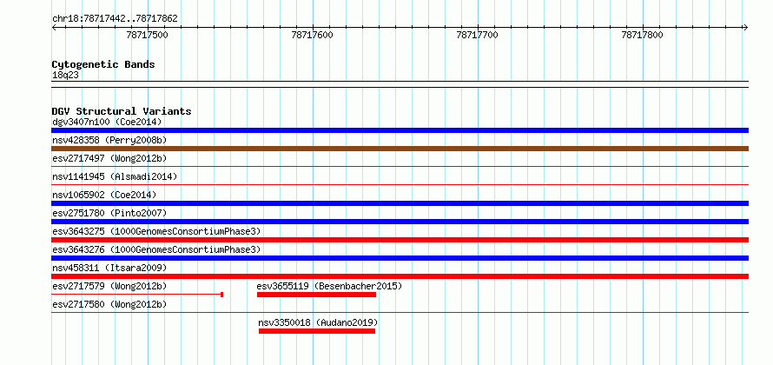Viewport: 773px width, 365px height.
Task: Click the DGV Structural Variants track title
Action: click(122, 111)
